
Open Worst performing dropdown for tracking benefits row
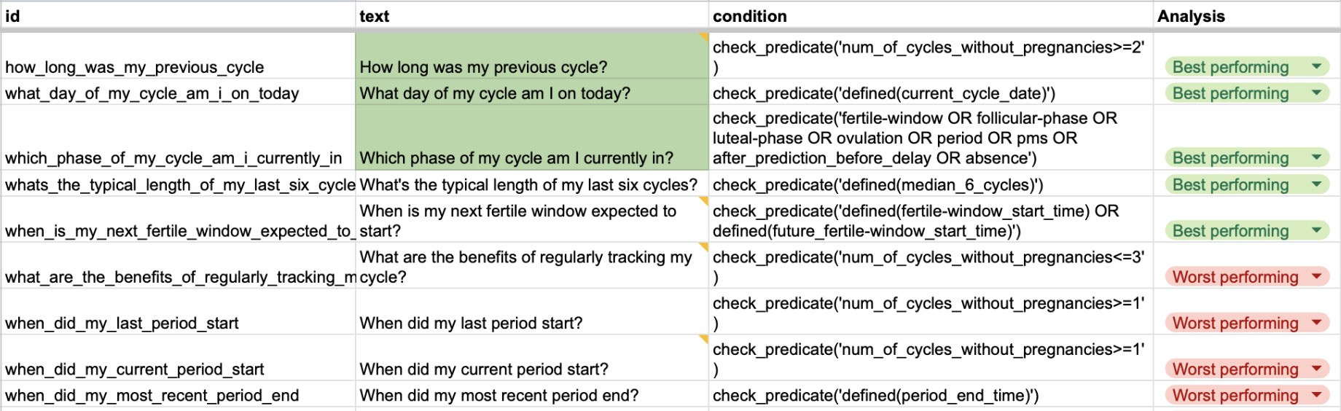pos(1316,277)
